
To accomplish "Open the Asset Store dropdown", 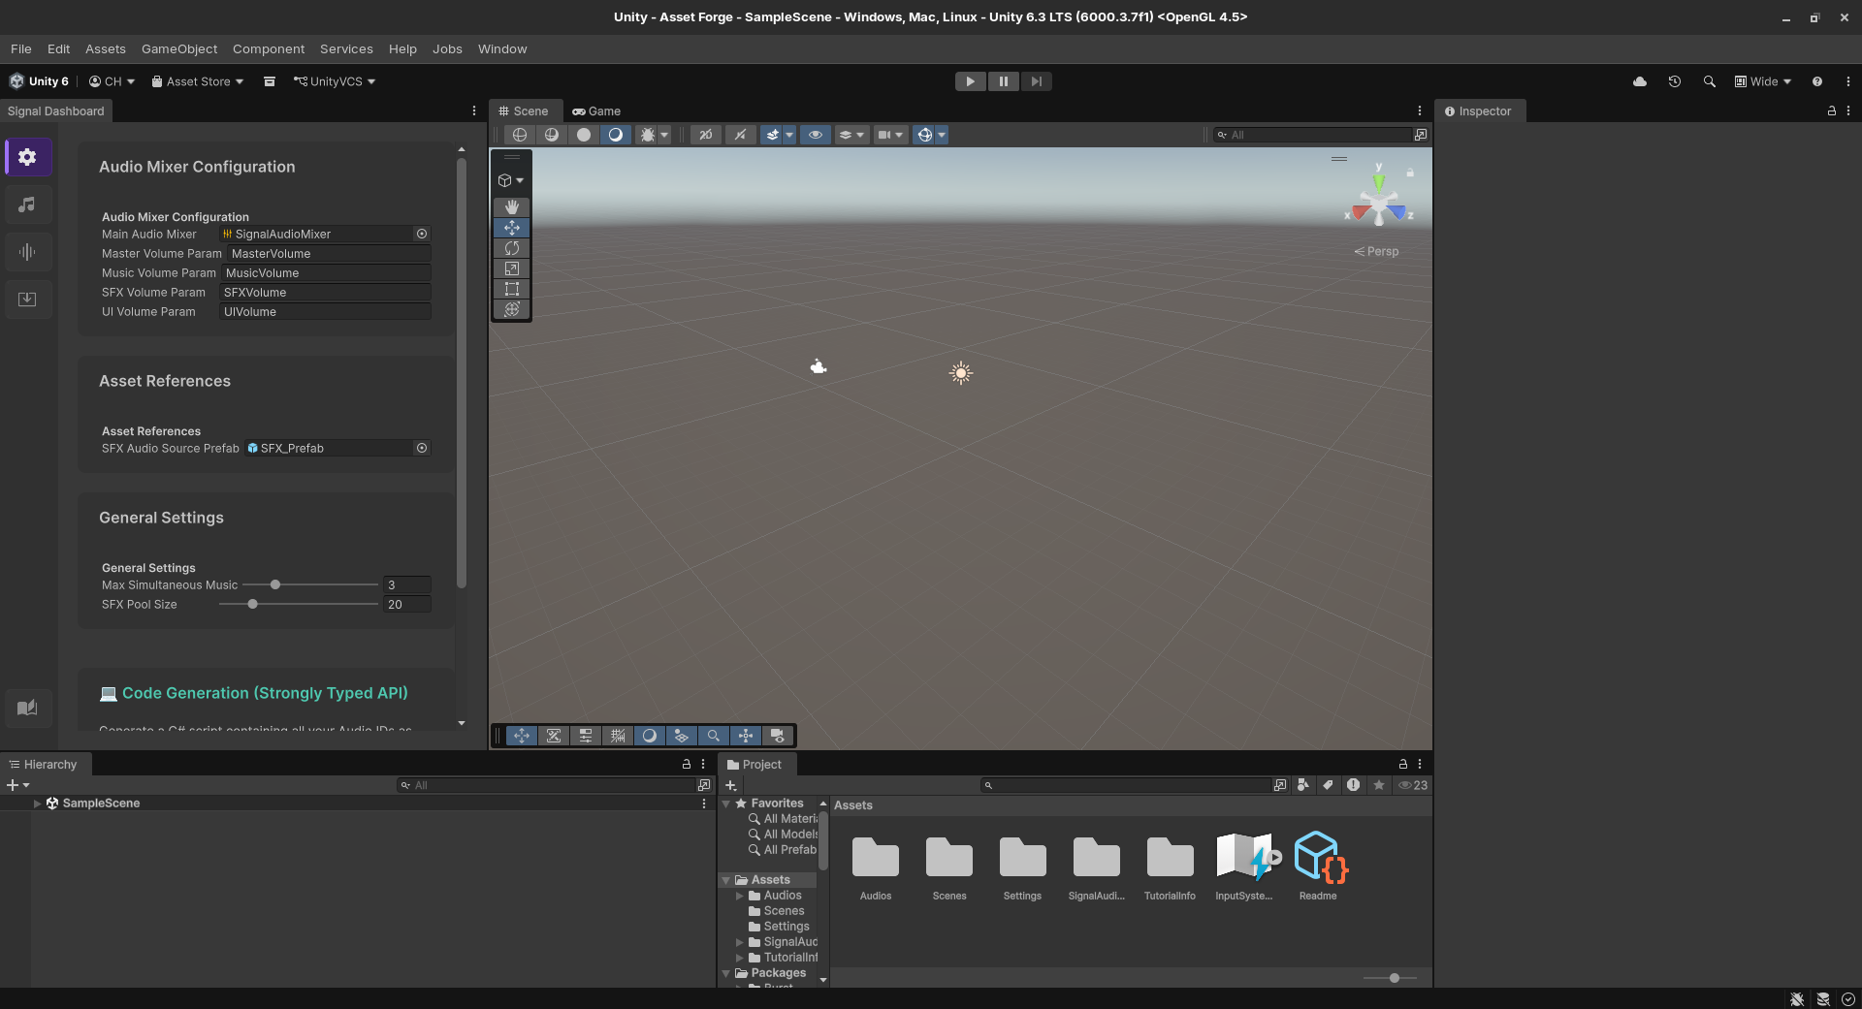I will click(x=198, y=81).
